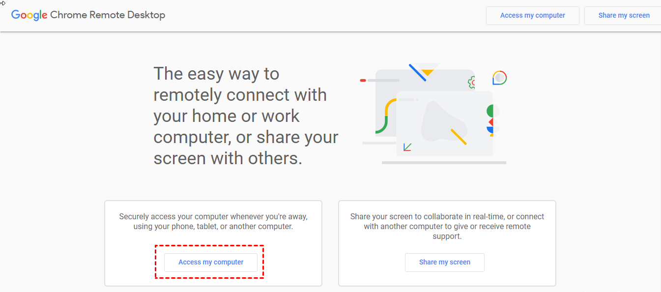Click the diagonal arrow icon on the laptop illustration
This screenshot has height=292, width=661.
(407, 147)
